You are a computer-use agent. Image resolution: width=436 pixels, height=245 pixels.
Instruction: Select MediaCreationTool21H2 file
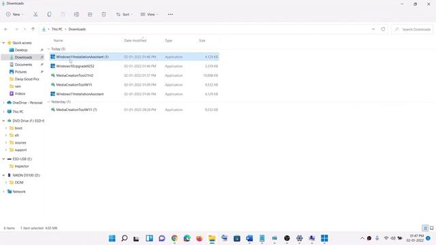pyautogui.click(x=134, y=76)
